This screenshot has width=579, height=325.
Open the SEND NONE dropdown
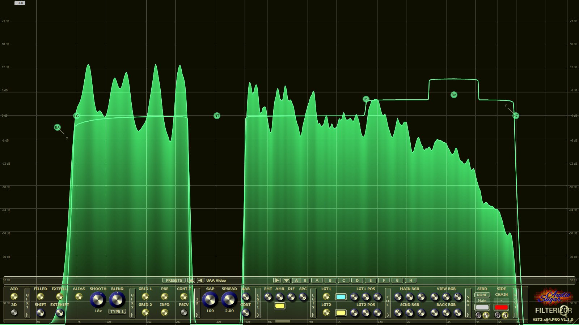click(x=482, y=295)
